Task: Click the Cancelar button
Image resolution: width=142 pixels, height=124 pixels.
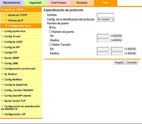Action: tap(132, 63)
